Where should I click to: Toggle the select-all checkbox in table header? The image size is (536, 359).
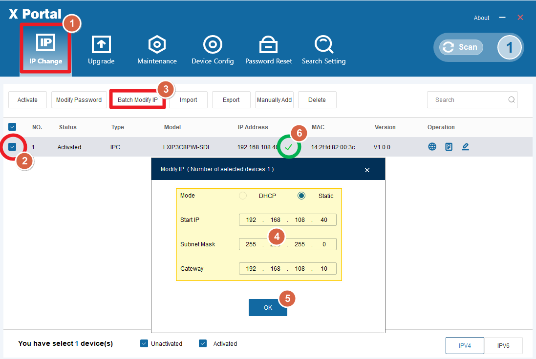[x=13, y=127]
